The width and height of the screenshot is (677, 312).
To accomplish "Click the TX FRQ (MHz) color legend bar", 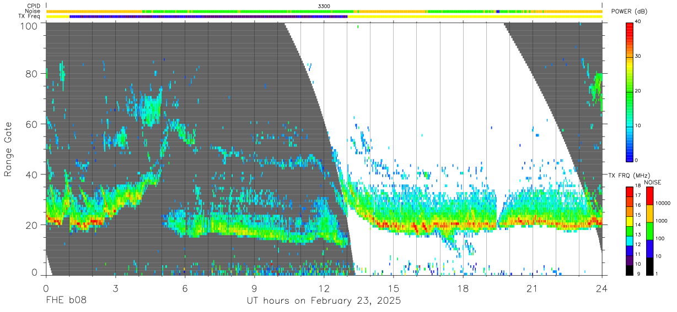I will pos(630,231).
